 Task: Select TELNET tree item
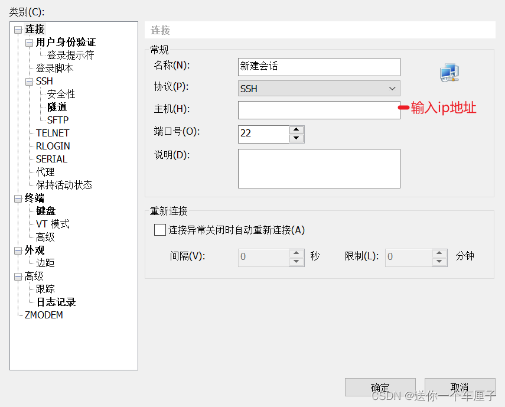(53, 133)
